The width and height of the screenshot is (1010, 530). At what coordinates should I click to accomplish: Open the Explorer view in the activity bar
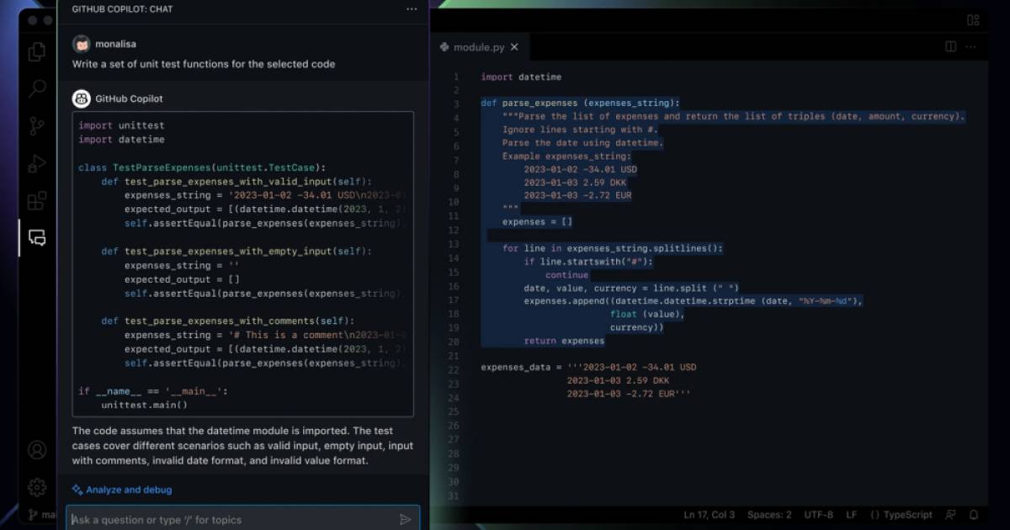pyautogui.click(x=36, y=51)
